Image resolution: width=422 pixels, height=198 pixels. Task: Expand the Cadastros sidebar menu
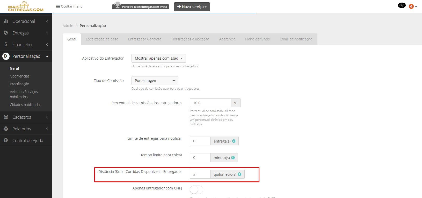26,117
